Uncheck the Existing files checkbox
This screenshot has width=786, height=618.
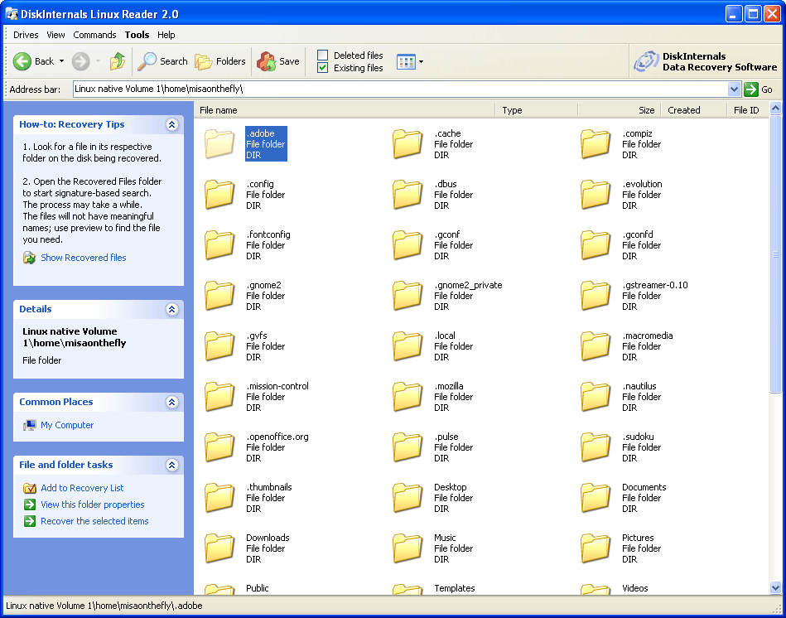tap(323, 68)
